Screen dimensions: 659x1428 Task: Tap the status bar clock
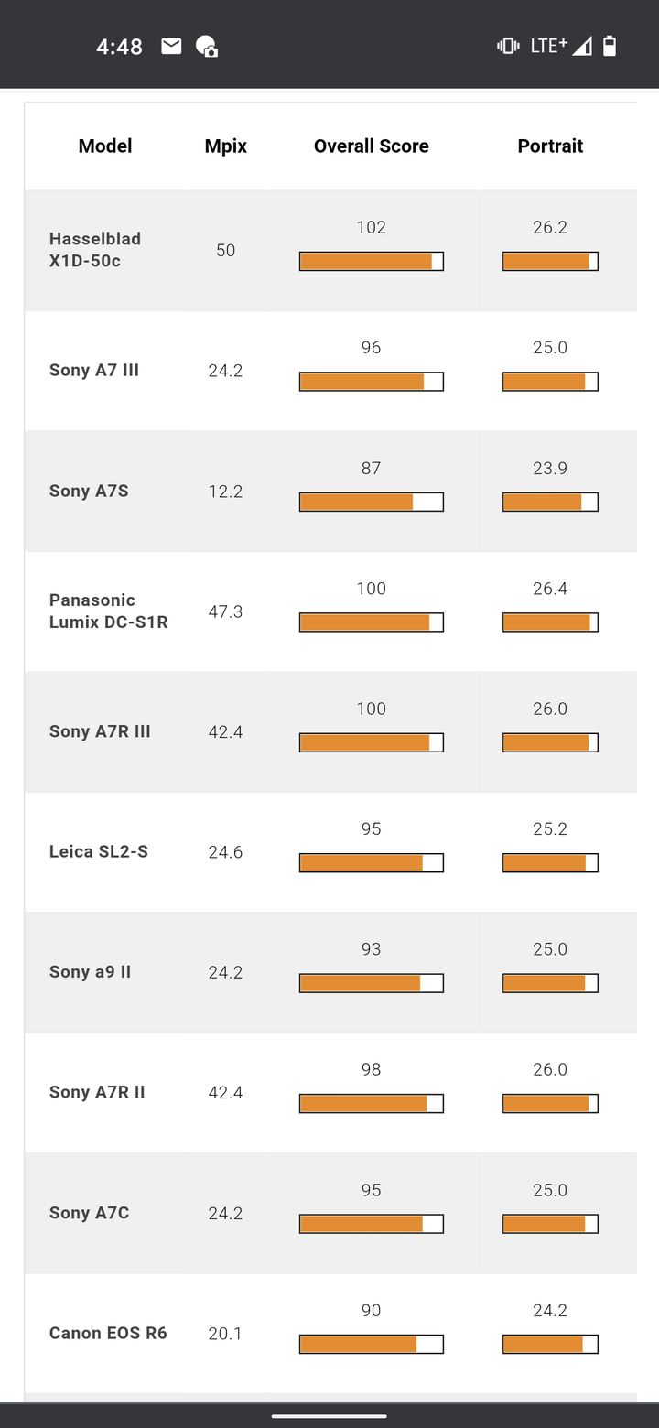click(120, 47)
